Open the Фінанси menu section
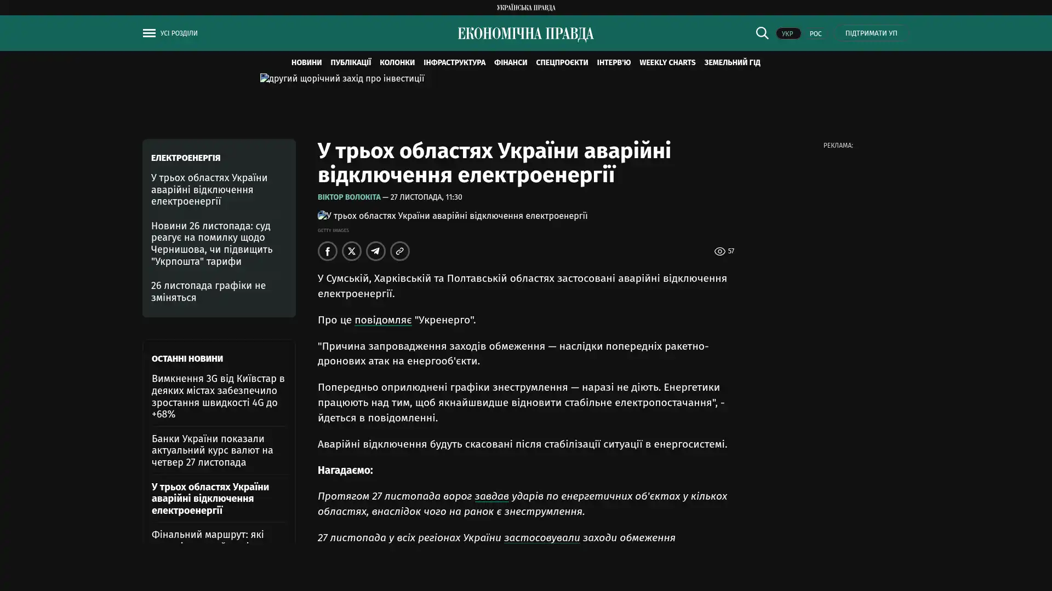Image resolution: width=1052 pixels, height=591 pixels. (x=510, y=62)
